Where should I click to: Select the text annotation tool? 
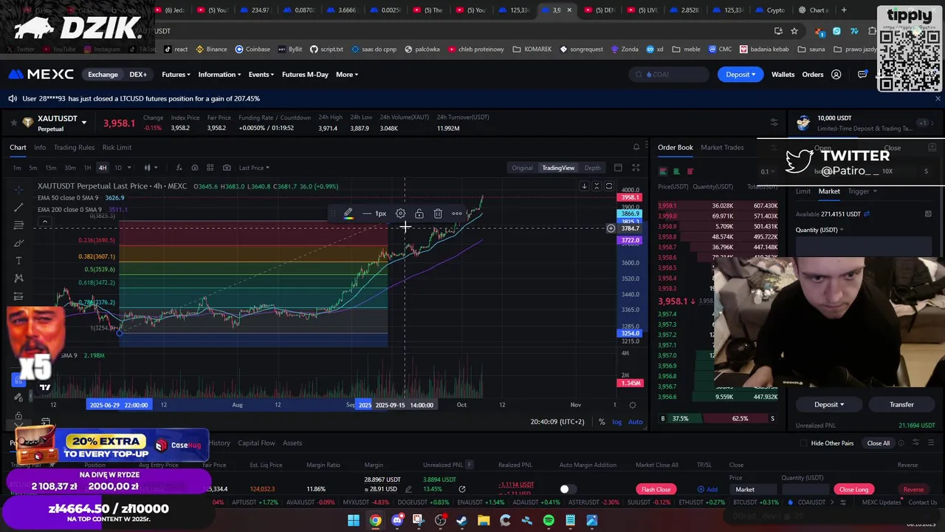(x=18, y=261)
